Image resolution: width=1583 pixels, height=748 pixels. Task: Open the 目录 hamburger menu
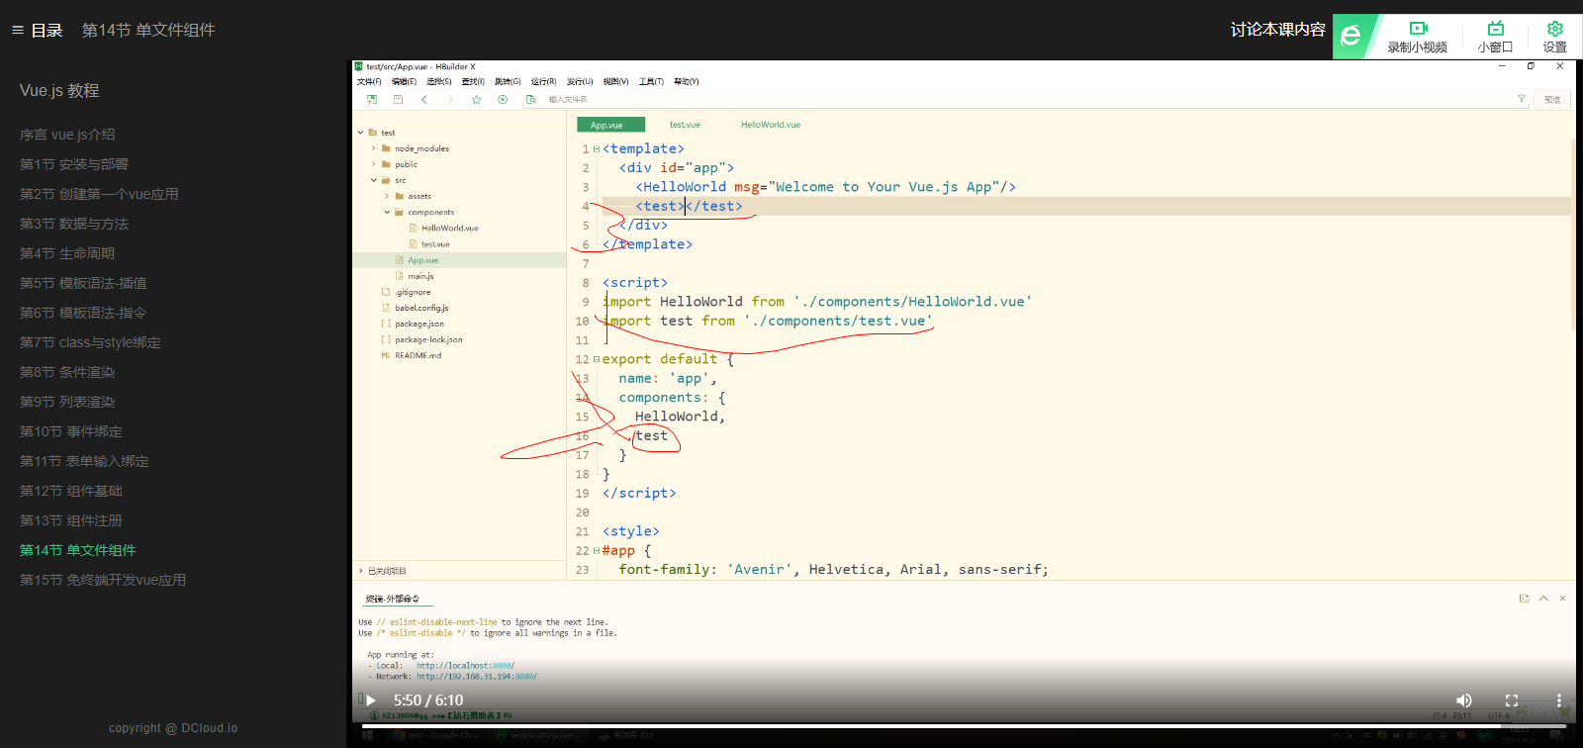click(x=37, y=31)
